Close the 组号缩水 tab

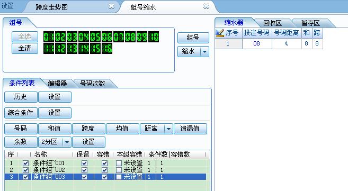[x=206, y=6]
